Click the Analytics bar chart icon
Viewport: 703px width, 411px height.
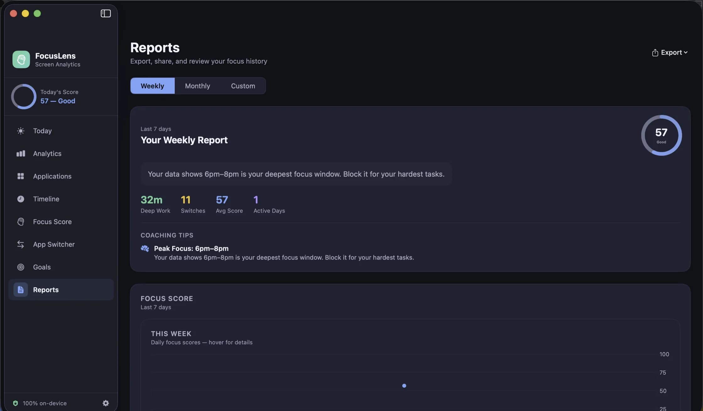point(20,154)
